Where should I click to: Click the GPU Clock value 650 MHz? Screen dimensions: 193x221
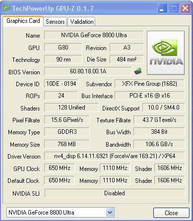pyautogui.click(x=60, y=168)
